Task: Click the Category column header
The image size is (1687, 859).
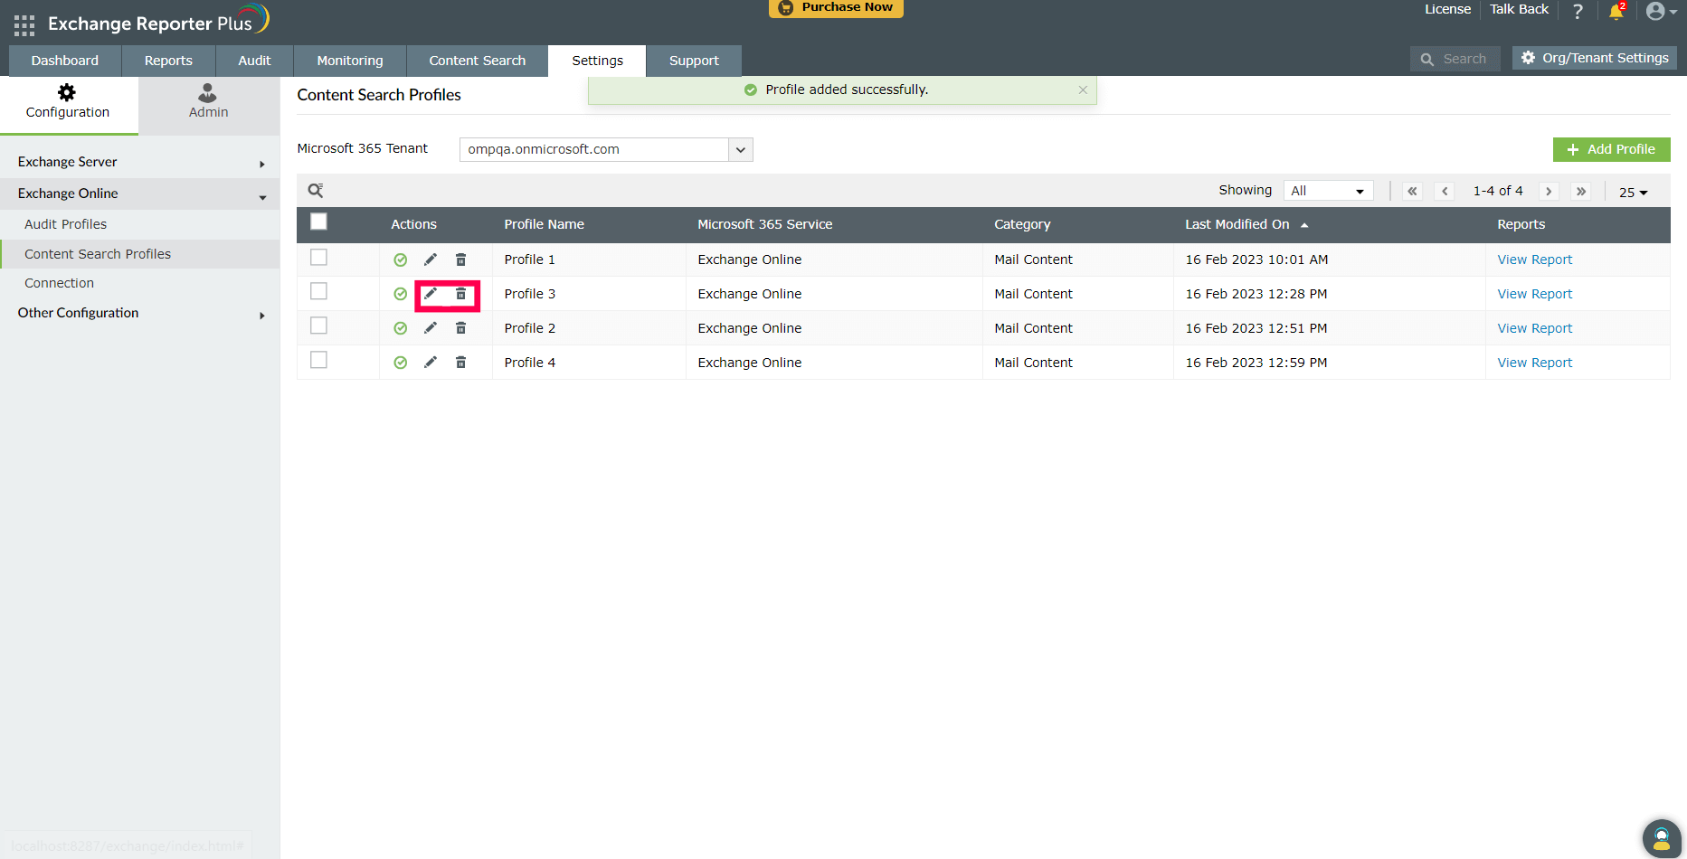Action: tap(1022, 224)
